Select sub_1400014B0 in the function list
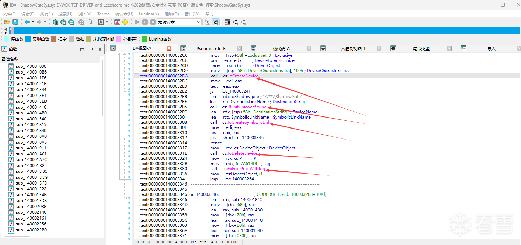 [x=31, y=113]
